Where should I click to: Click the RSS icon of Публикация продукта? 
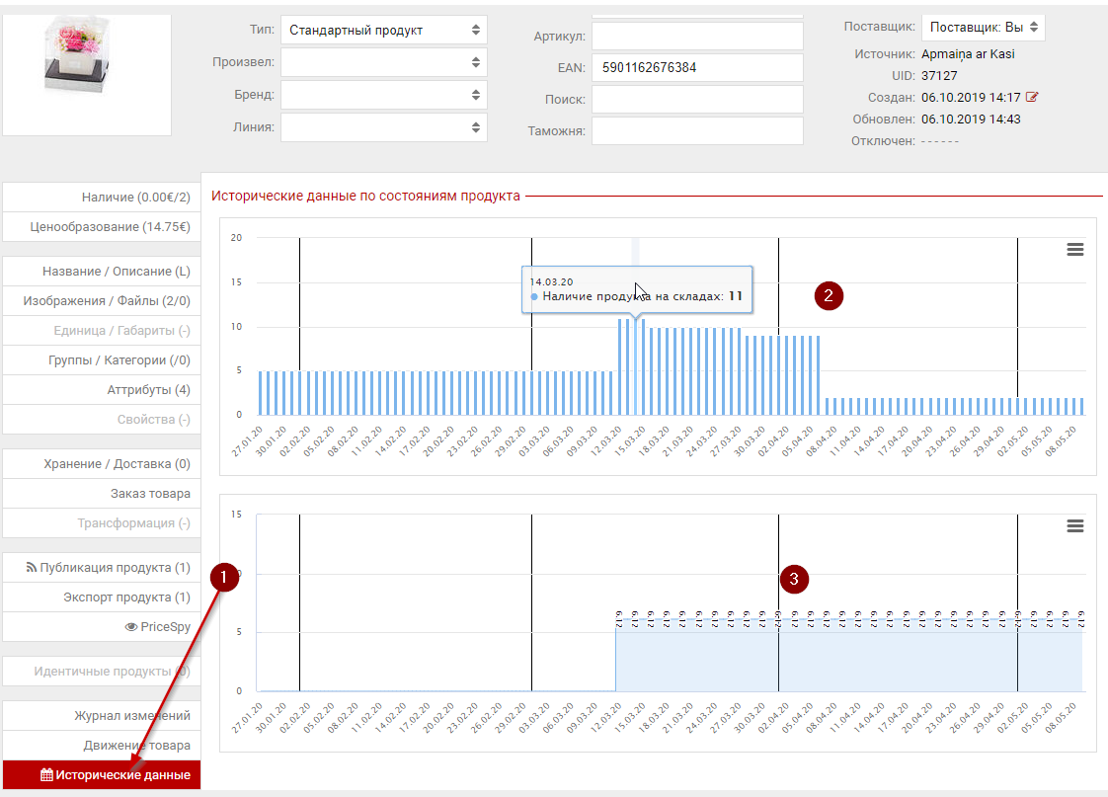30,568
